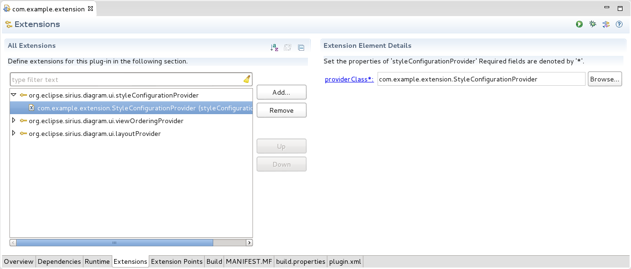Click the export deployable plug-ins icon
631x269 pixels.
point(606,24)
